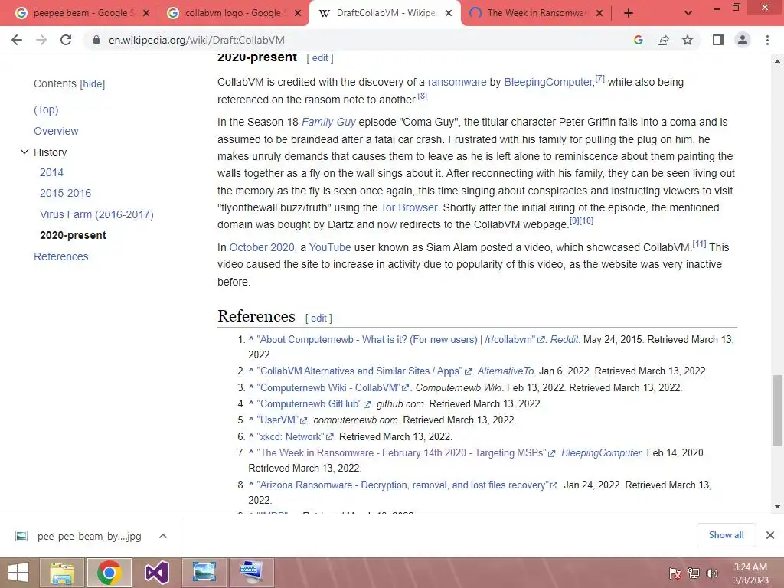The width and height of the screenshot is (784, 588).
Task: Share this page via share icon
Action: pos(663,40)
